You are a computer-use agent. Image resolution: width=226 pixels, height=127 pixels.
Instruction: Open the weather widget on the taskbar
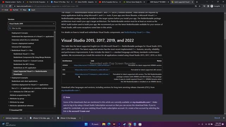[x=8, y=124]
